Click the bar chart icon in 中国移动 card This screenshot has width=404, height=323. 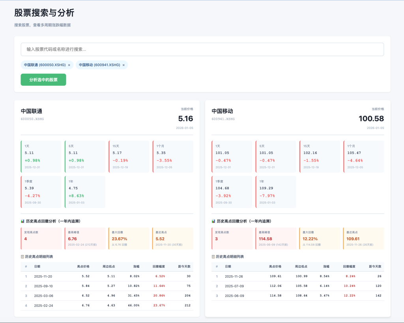(x=213, y=221)
